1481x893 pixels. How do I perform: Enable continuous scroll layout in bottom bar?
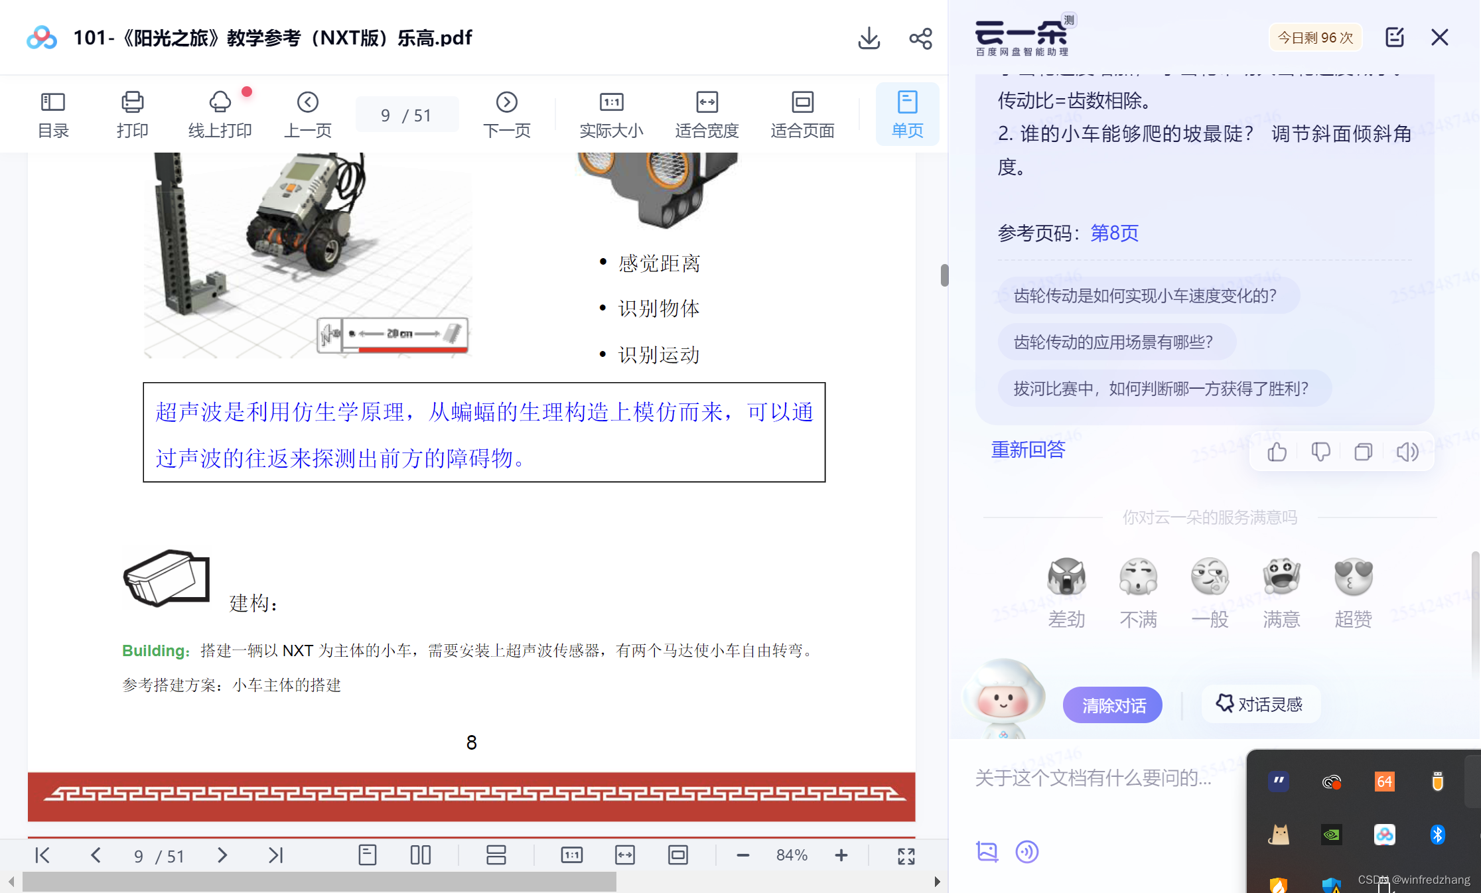click(x=496, y=855)
